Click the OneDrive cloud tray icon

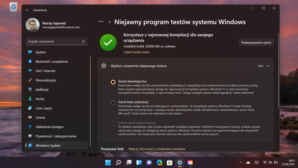(x=248, y=162)
